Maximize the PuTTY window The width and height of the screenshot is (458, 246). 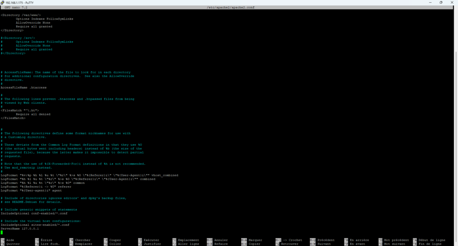(441, 3)
